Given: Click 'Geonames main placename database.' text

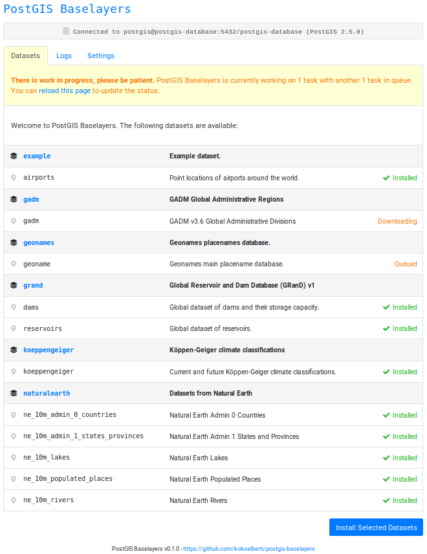Looking at the screenshot, I should pos(226,264).
